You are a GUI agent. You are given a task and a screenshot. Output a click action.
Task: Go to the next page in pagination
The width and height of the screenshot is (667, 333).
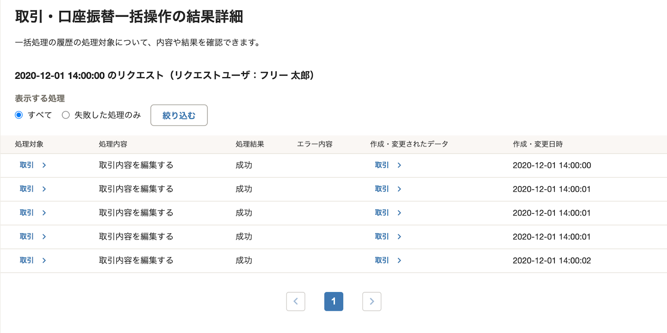click(372, 301)
